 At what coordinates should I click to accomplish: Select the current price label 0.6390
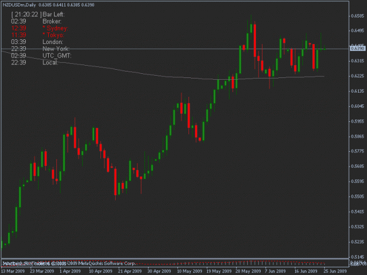358,48
